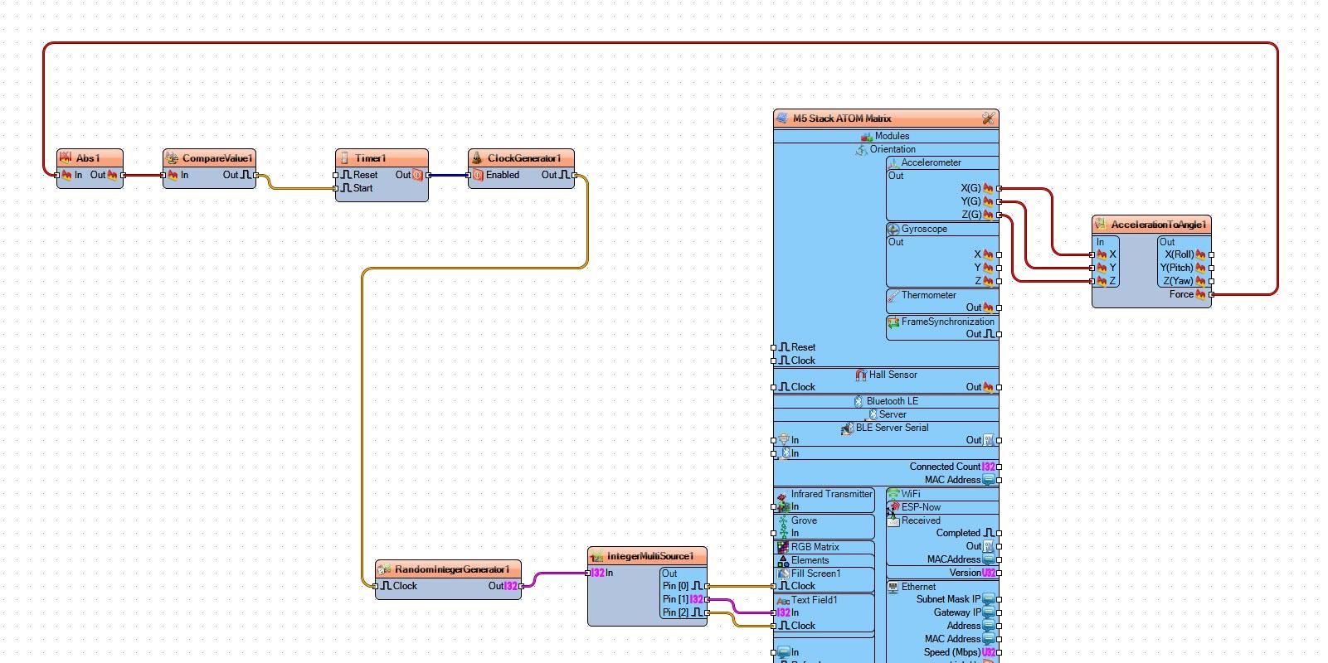Click the "Text Field1" label

coord(815,600)
